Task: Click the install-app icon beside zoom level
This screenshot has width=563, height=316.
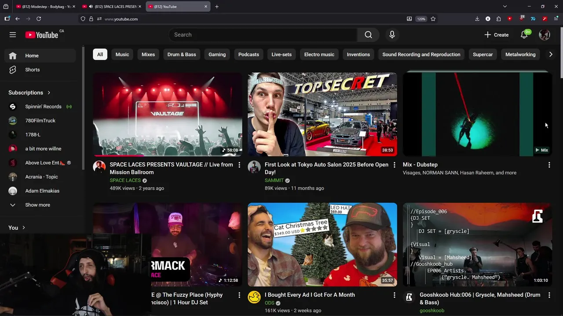Action: tap(409, 19)
